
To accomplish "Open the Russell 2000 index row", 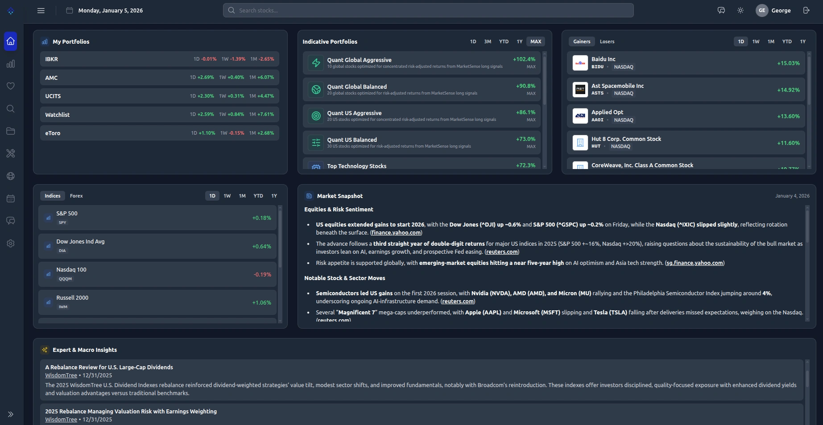I will click(x=157, y=302).
